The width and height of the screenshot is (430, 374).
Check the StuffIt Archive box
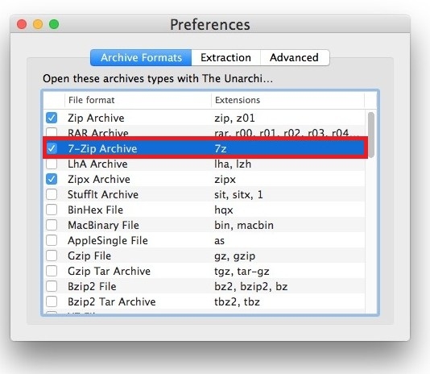coord(52,194)
